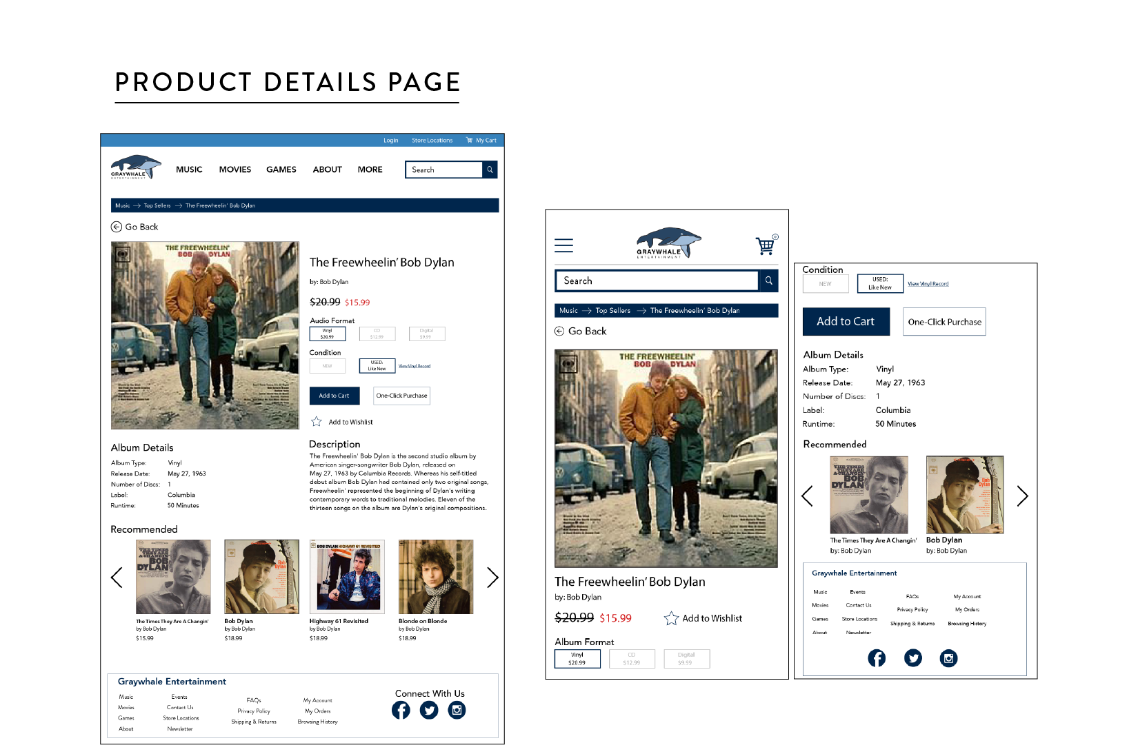Show previous mobile recommended album

(808, 496)
